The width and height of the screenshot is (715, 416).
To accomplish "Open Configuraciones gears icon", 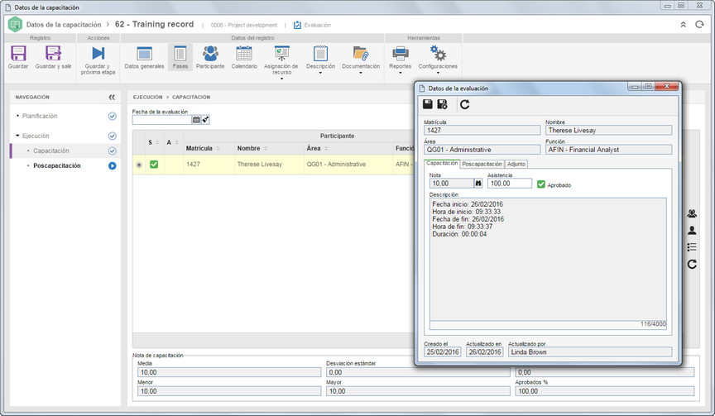I will (438, 53).
